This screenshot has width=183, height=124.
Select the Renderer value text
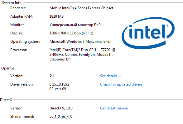[x=81, y=8]
